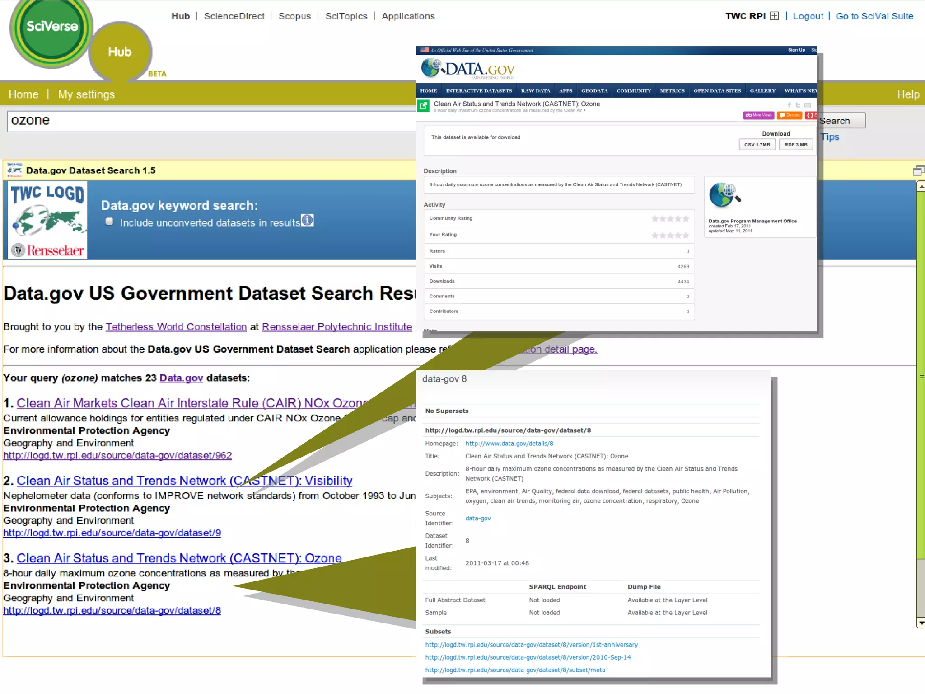Image resolution: width=925 pixels, height=694 pixels.
Task: Click the info icon beside unconverted datasets
Action: click(307, 220)
